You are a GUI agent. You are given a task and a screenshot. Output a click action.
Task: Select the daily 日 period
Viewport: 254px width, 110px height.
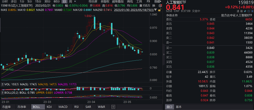click(x=64, y=2)
